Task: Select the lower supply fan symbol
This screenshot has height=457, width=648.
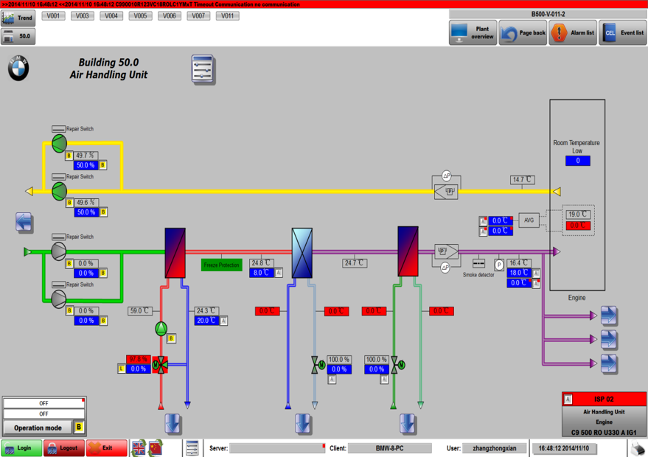Action: coord(59,299)
